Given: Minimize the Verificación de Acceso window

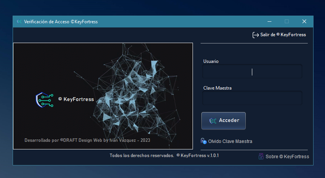Looking at the screenshot, I should click(x=269, y=22).
